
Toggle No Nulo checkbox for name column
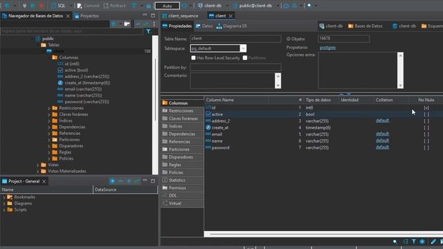point(426,141)
